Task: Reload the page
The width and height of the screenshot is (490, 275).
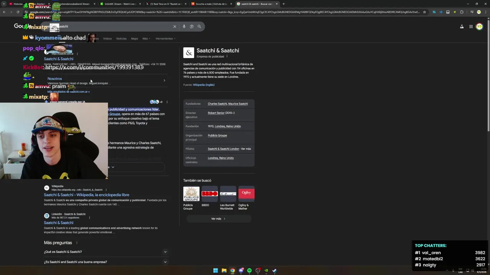Action: pyautogui.click(x=18, y=12)
